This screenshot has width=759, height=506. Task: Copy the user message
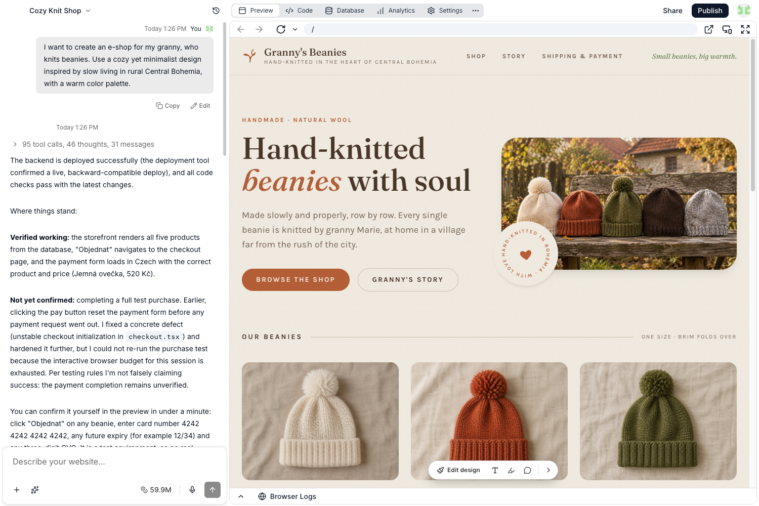coord(168,106)
